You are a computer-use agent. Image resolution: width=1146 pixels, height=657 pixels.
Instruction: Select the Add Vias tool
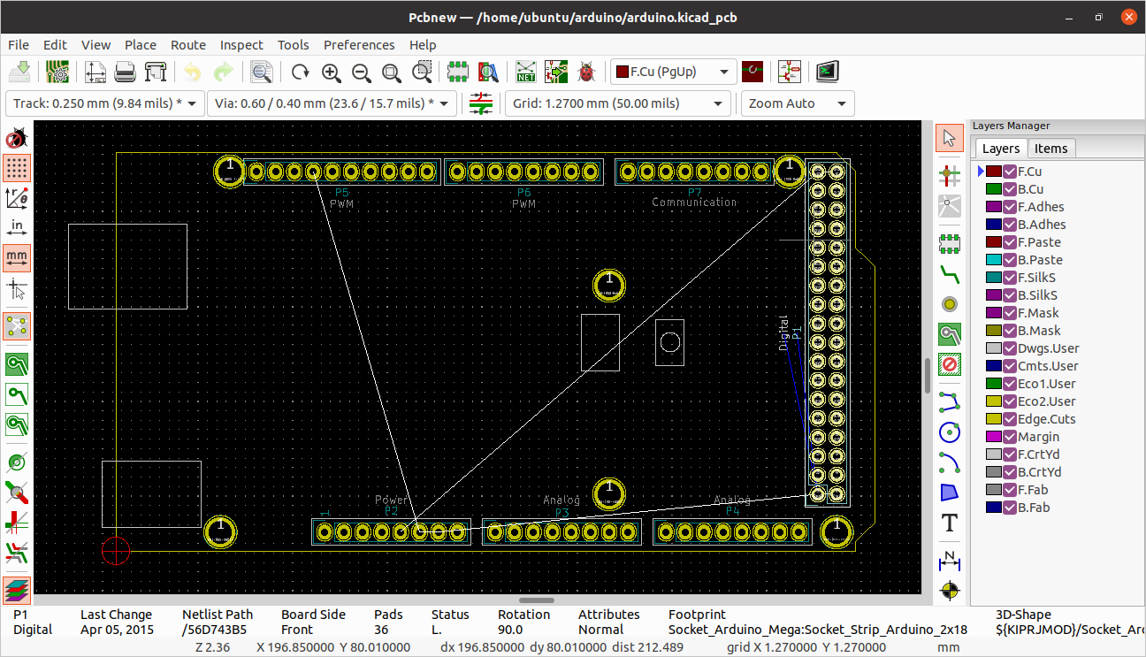click(x=950, y=303)
